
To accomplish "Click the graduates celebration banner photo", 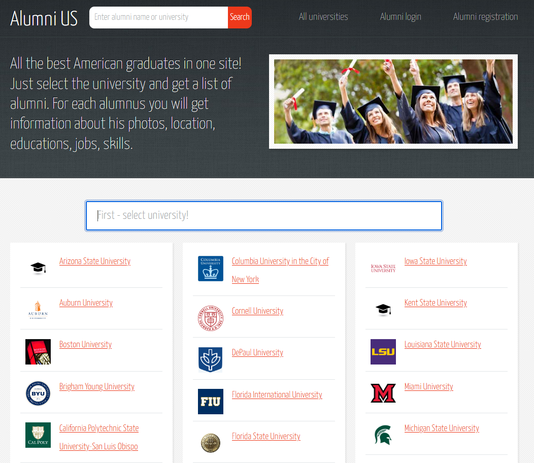I will (x=393, y=102).
